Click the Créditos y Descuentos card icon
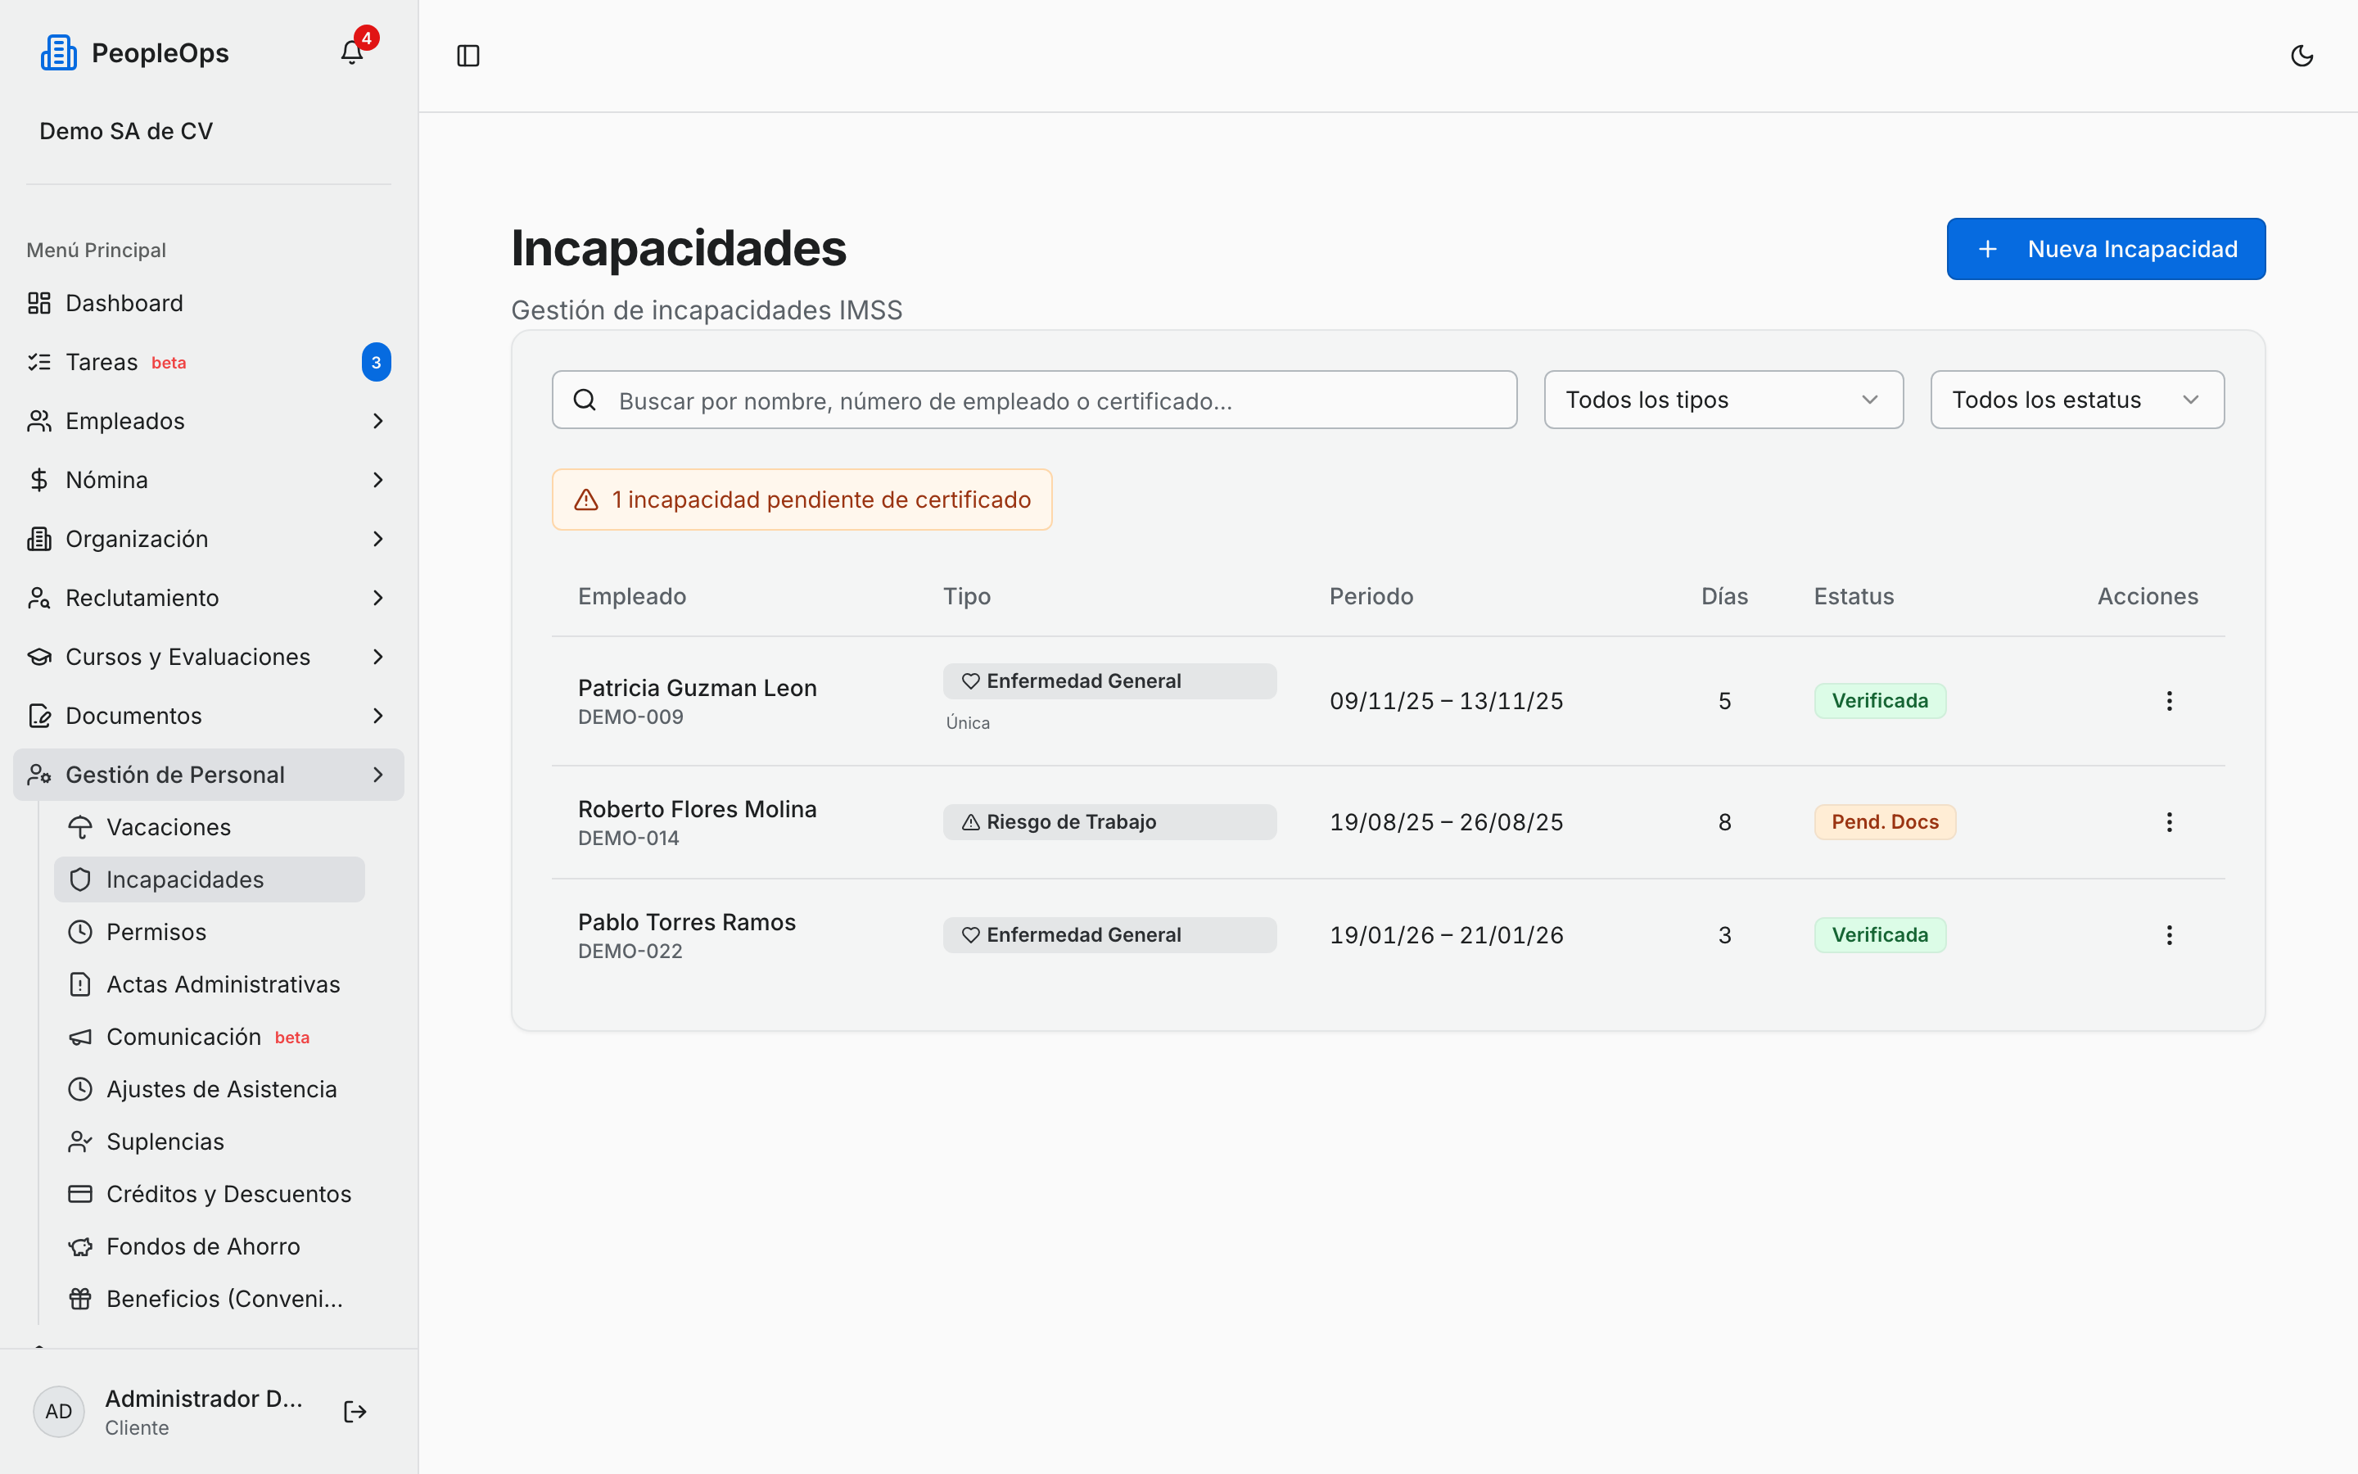2358x1474 pixels. (x=80, y=1194)
